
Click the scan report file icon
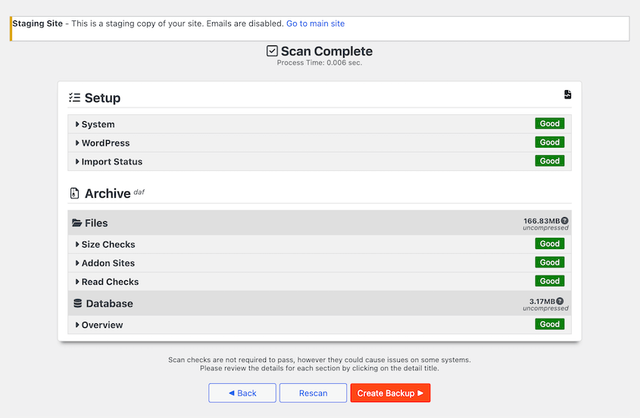tap(567, 95)
